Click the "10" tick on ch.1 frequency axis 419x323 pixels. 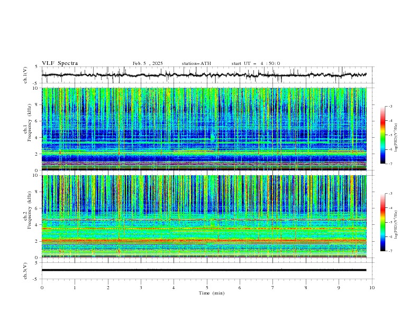[x=37, y=88]
